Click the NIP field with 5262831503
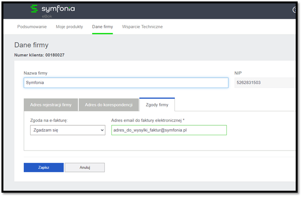The width and height of the screenshot is (302, 197). pos(265,83)
